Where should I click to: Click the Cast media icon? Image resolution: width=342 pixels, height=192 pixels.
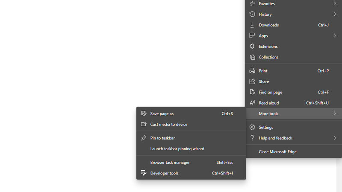point(144,124)
